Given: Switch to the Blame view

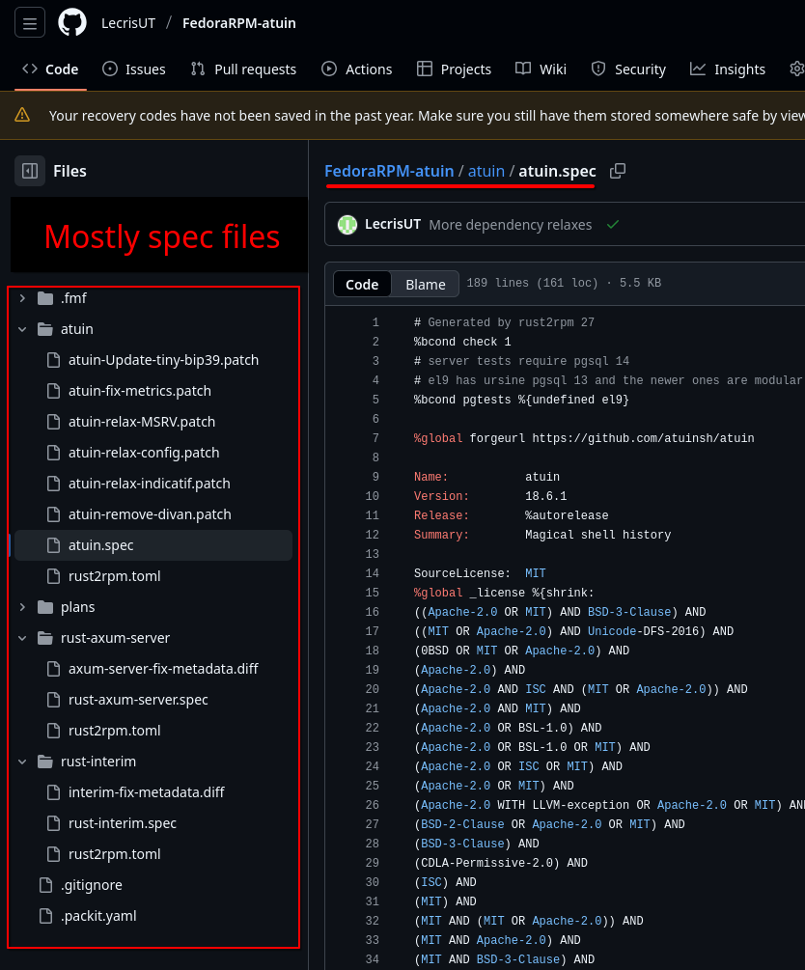Looking at the screenshot, I should [x=425, y=284].
